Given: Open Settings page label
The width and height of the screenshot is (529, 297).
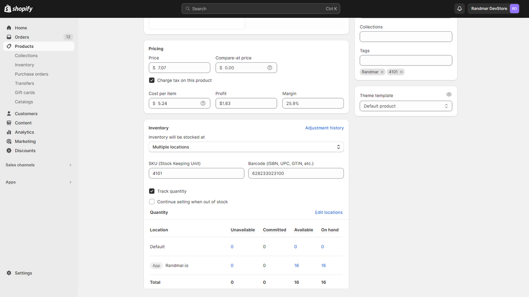Looking at the screenshot, I should click(x=23, y=273).
